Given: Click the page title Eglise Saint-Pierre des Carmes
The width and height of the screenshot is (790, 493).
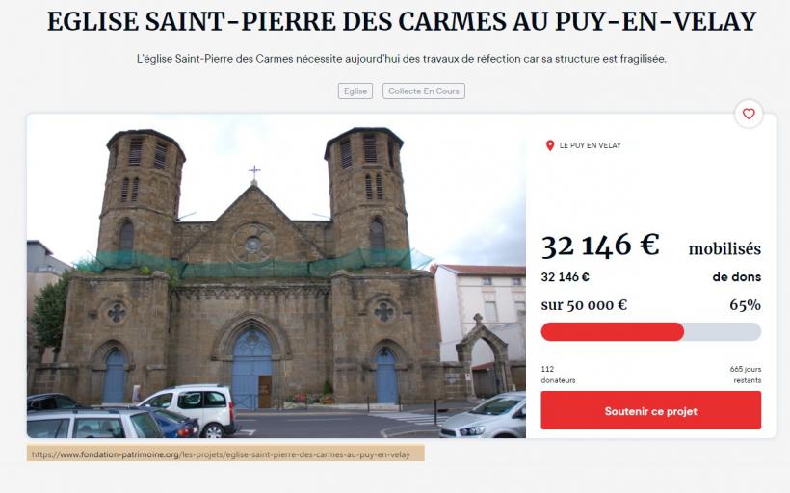Looking at the screenshot, I should click(402, 21).
